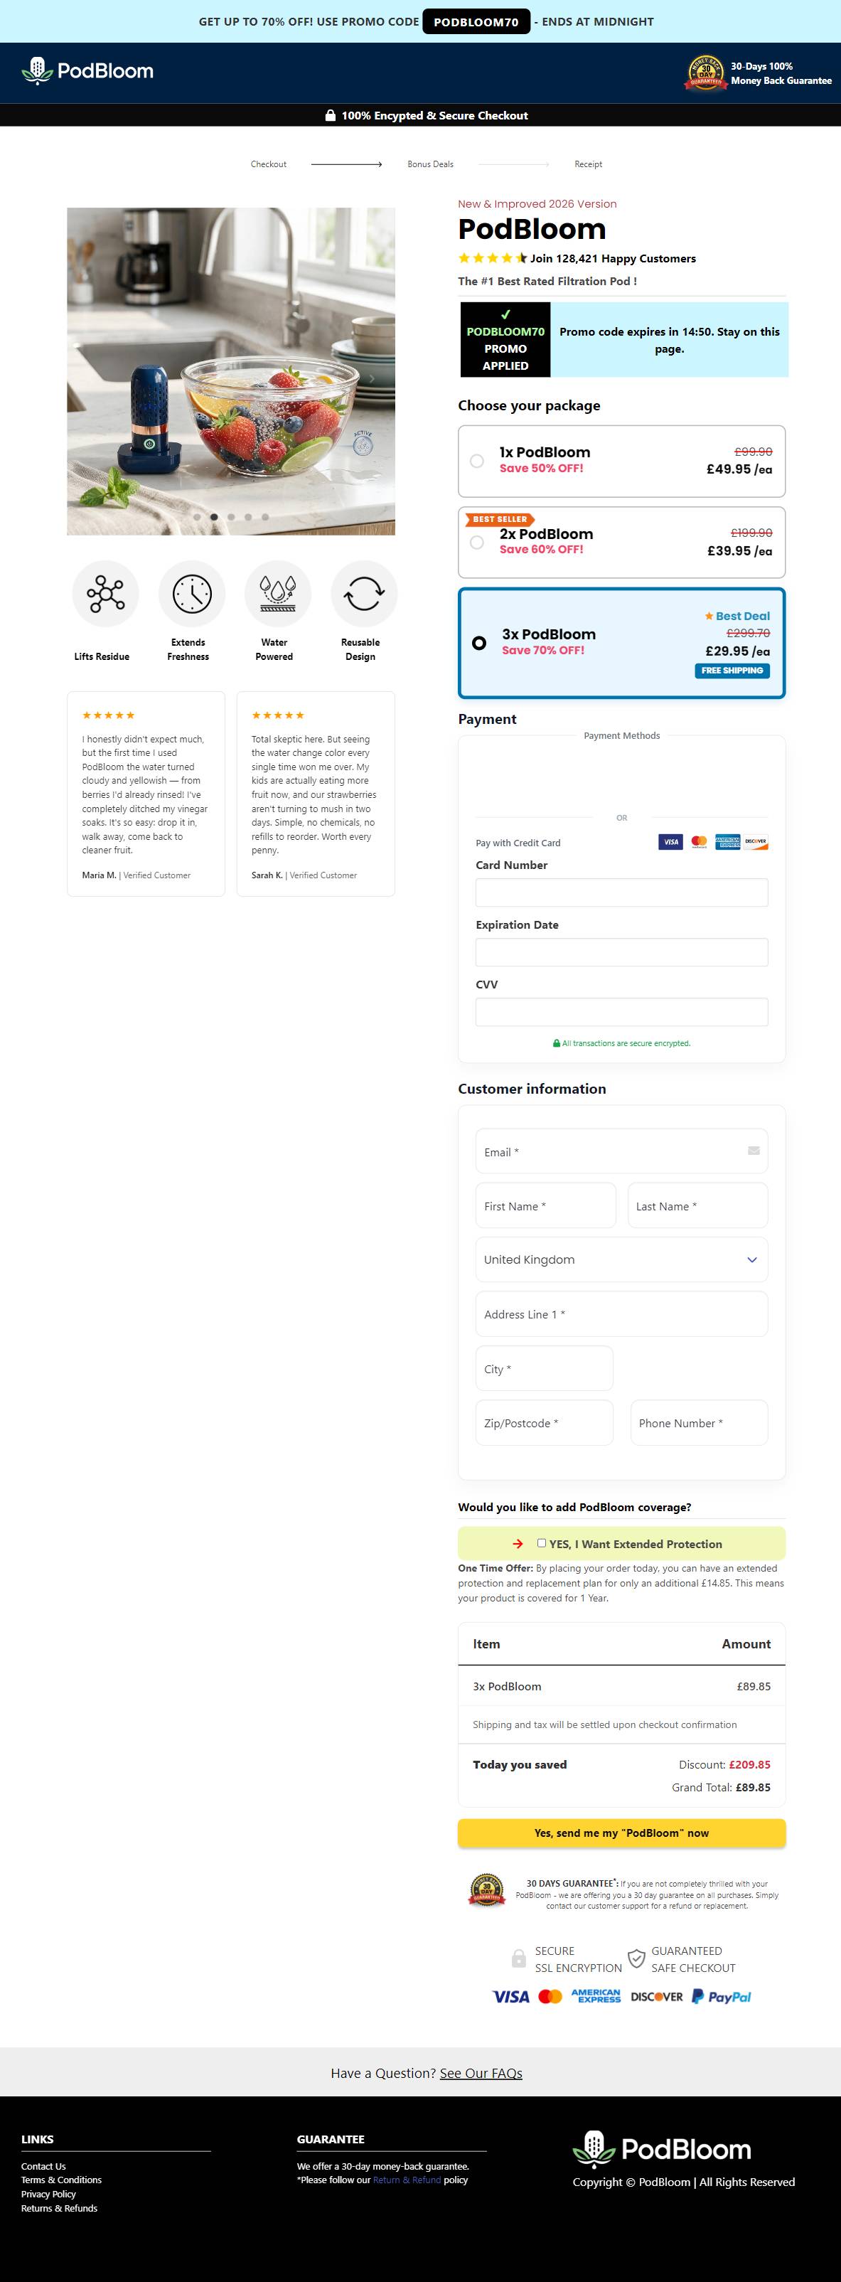Click the Water Powered droplets icon
The height and width of the screenshot is (2282, 841).
click(x=277, y=594)
